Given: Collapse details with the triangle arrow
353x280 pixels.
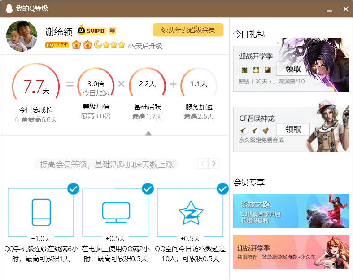Looking at the screenshot, I should pyautogui.click(x=148, y=133).
